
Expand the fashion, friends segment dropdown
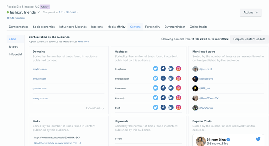(39, 12)
